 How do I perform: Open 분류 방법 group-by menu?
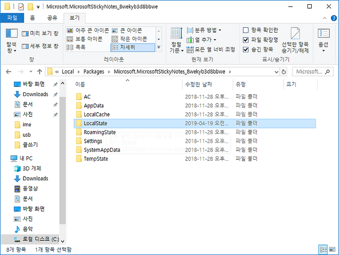click(x=204, y=30)
